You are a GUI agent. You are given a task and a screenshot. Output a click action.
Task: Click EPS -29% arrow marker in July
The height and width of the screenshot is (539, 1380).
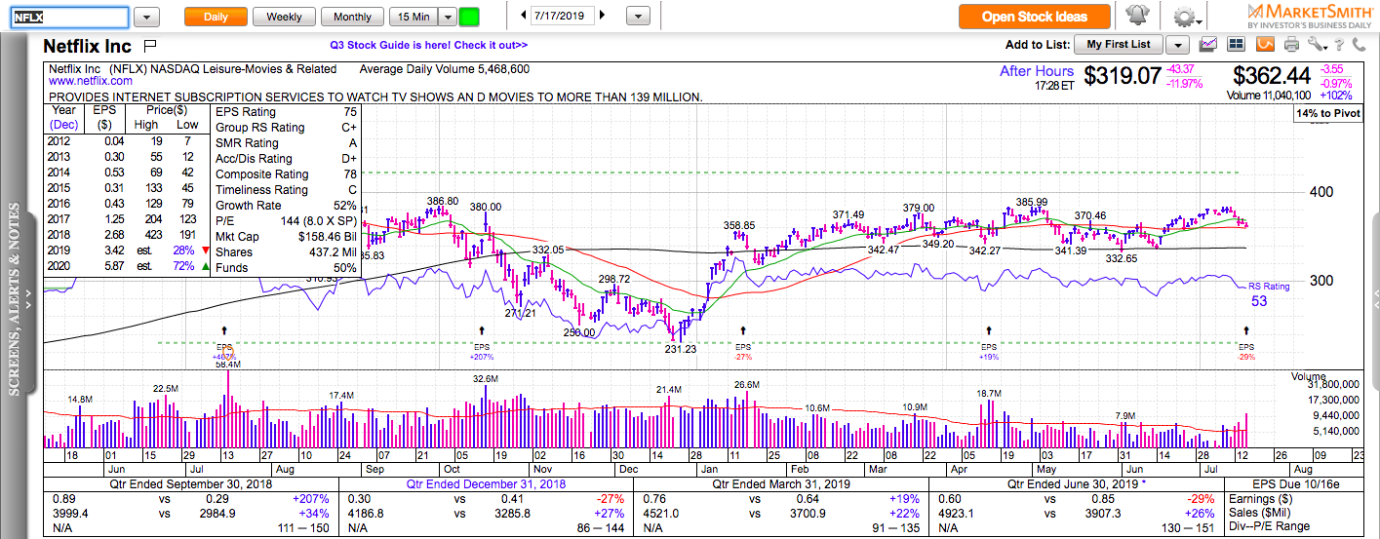click(x=1246, y=331)
